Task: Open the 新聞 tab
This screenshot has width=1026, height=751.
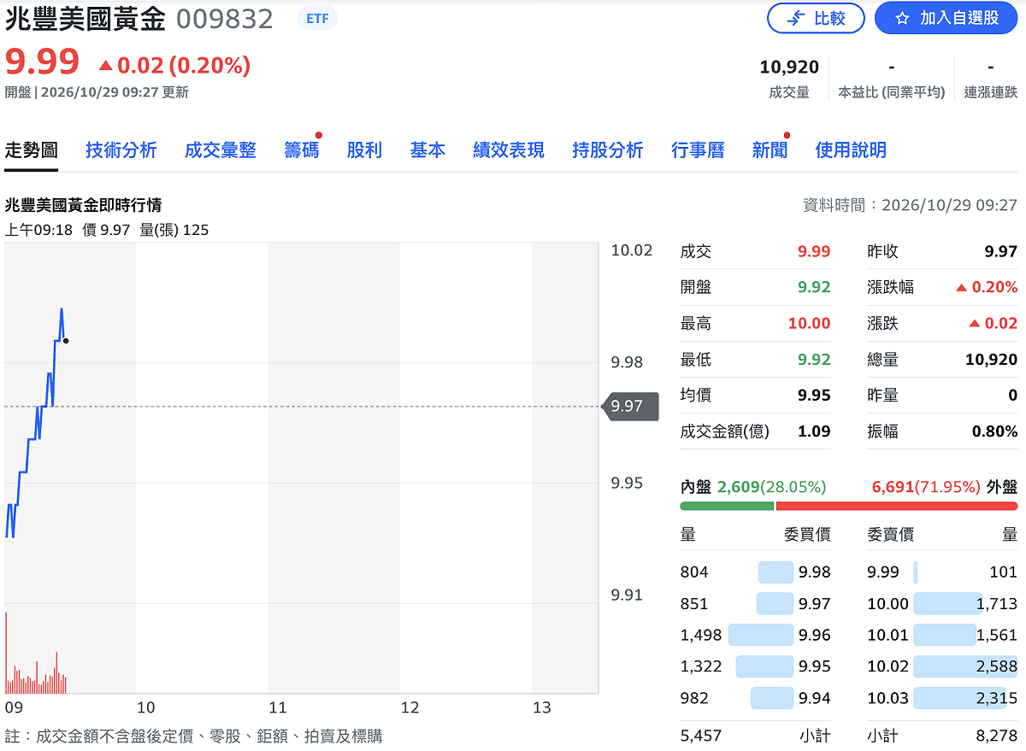Action: coord(769,150)
